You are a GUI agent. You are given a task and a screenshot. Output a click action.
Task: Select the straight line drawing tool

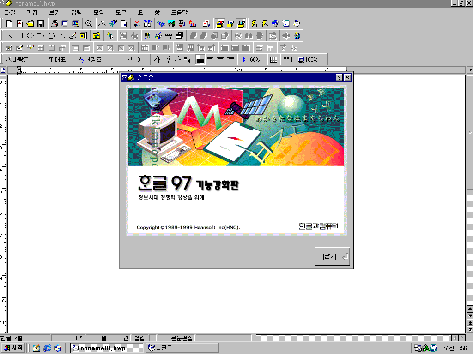click(9, 36)
